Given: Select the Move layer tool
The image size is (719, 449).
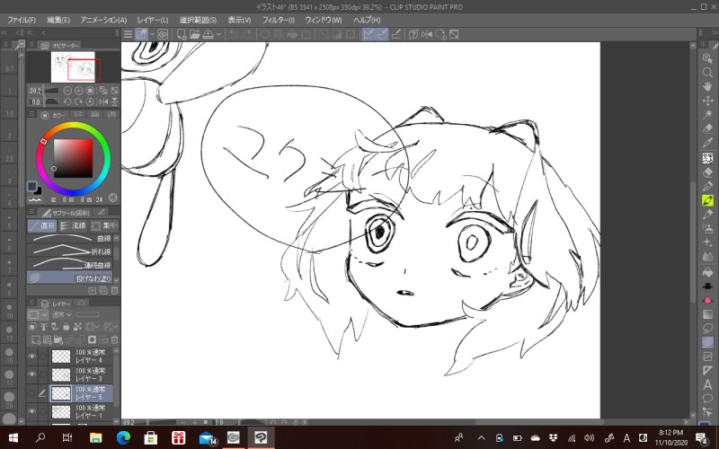Looking at the screenshot, I should [707, 101].
